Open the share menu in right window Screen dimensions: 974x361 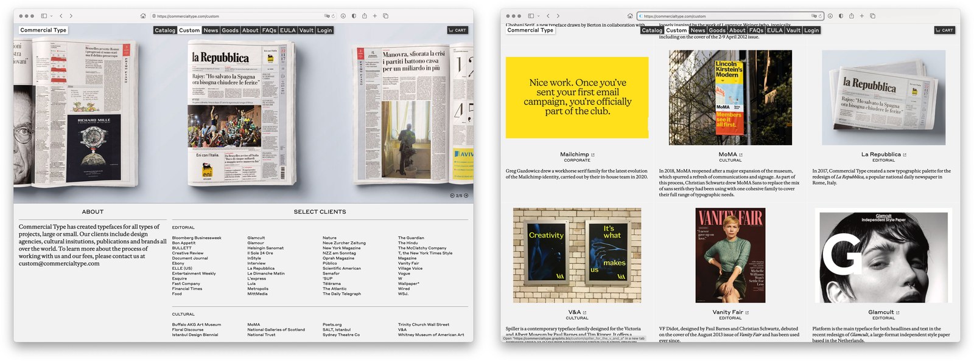coord(852,16)
